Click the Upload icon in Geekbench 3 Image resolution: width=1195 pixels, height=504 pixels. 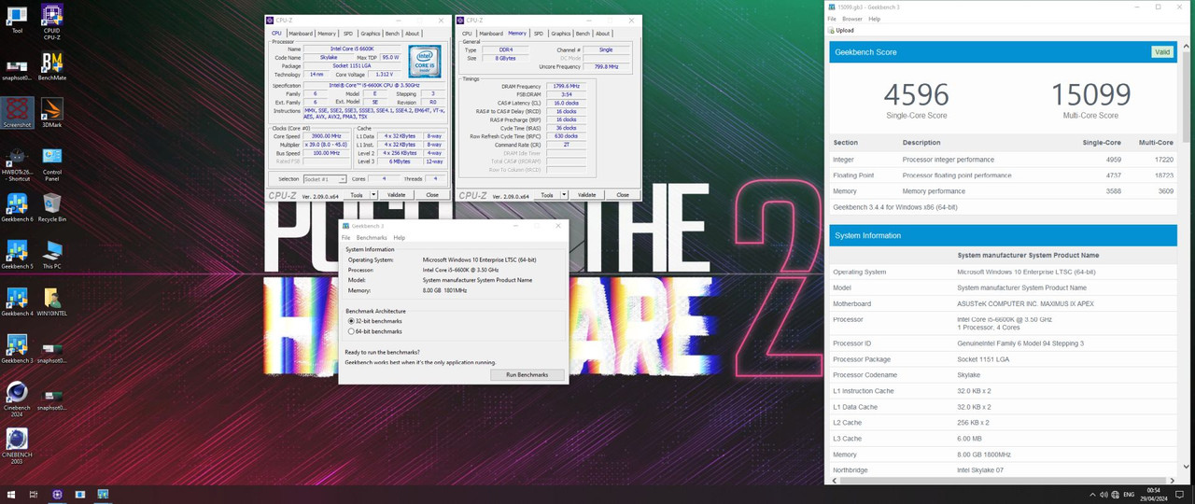click(830, 30)
